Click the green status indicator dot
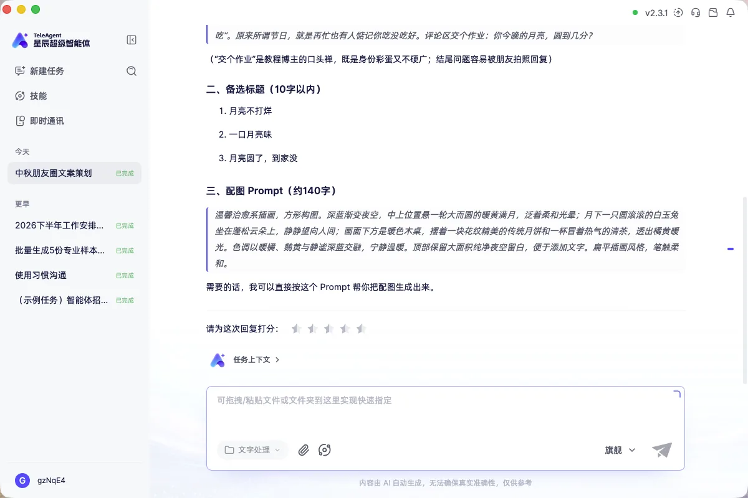Viewport: 748px width, 498px height. [x=635, y=12]
